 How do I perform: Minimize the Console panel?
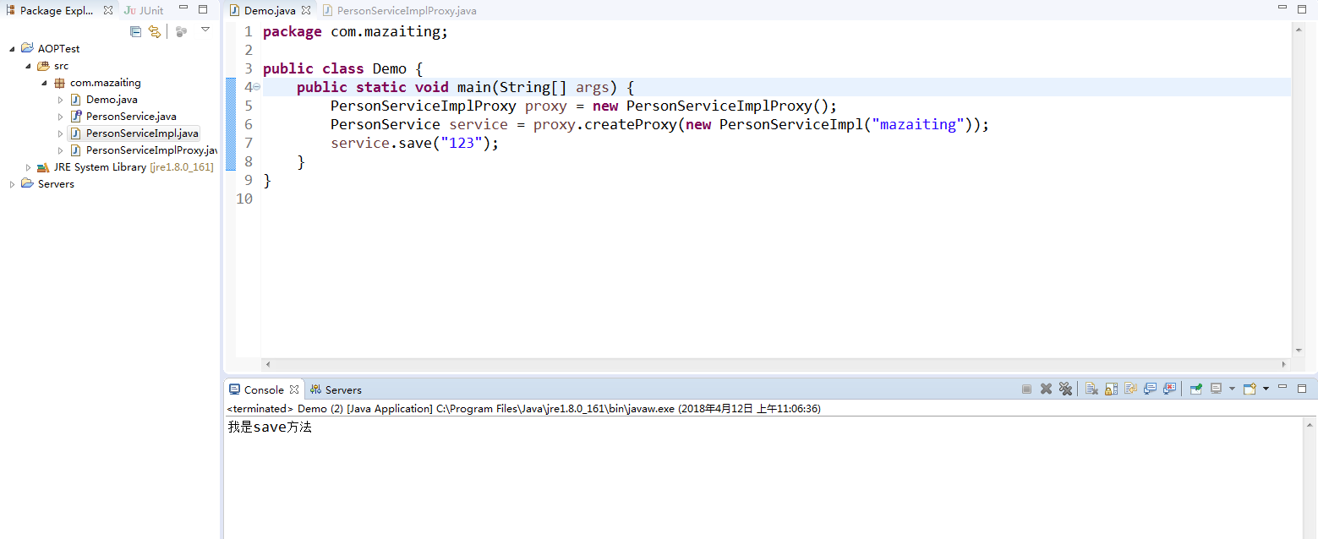pyautogui.click(x=1282, y=388)
